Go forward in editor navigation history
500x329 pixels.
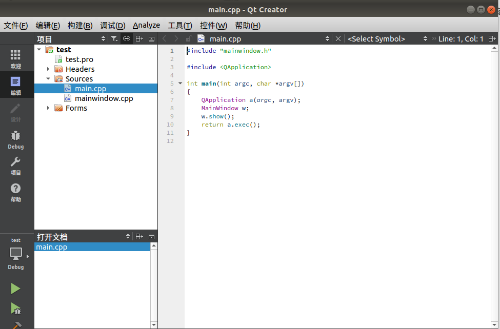pos(176,39)
